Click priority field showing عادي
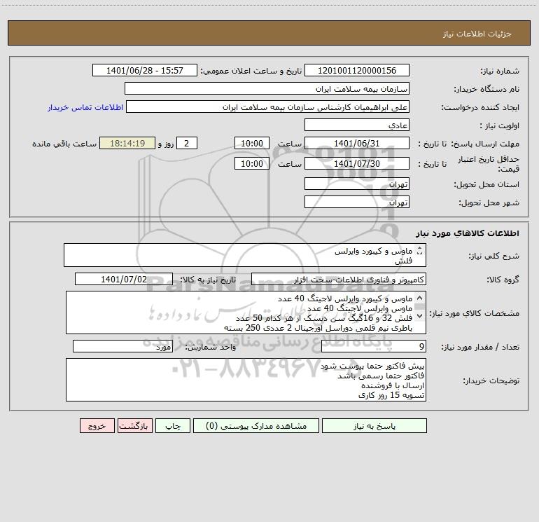Viewport: 539px width, 522px height. (357, 125)
